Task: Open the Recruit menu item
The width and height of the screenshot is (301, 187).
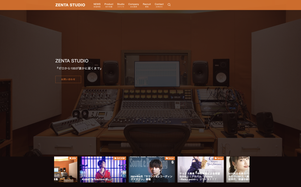Action: [147, 5]
